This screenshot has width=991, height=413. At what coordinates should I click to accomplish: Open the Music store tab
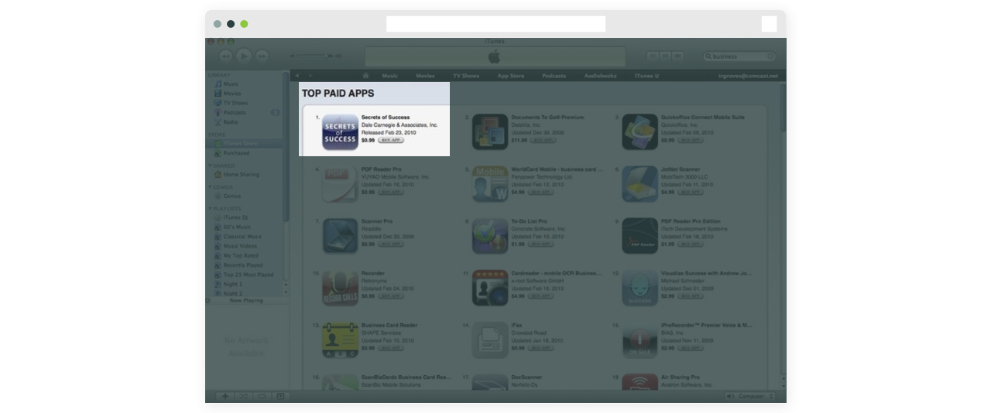tap(390, 76)
